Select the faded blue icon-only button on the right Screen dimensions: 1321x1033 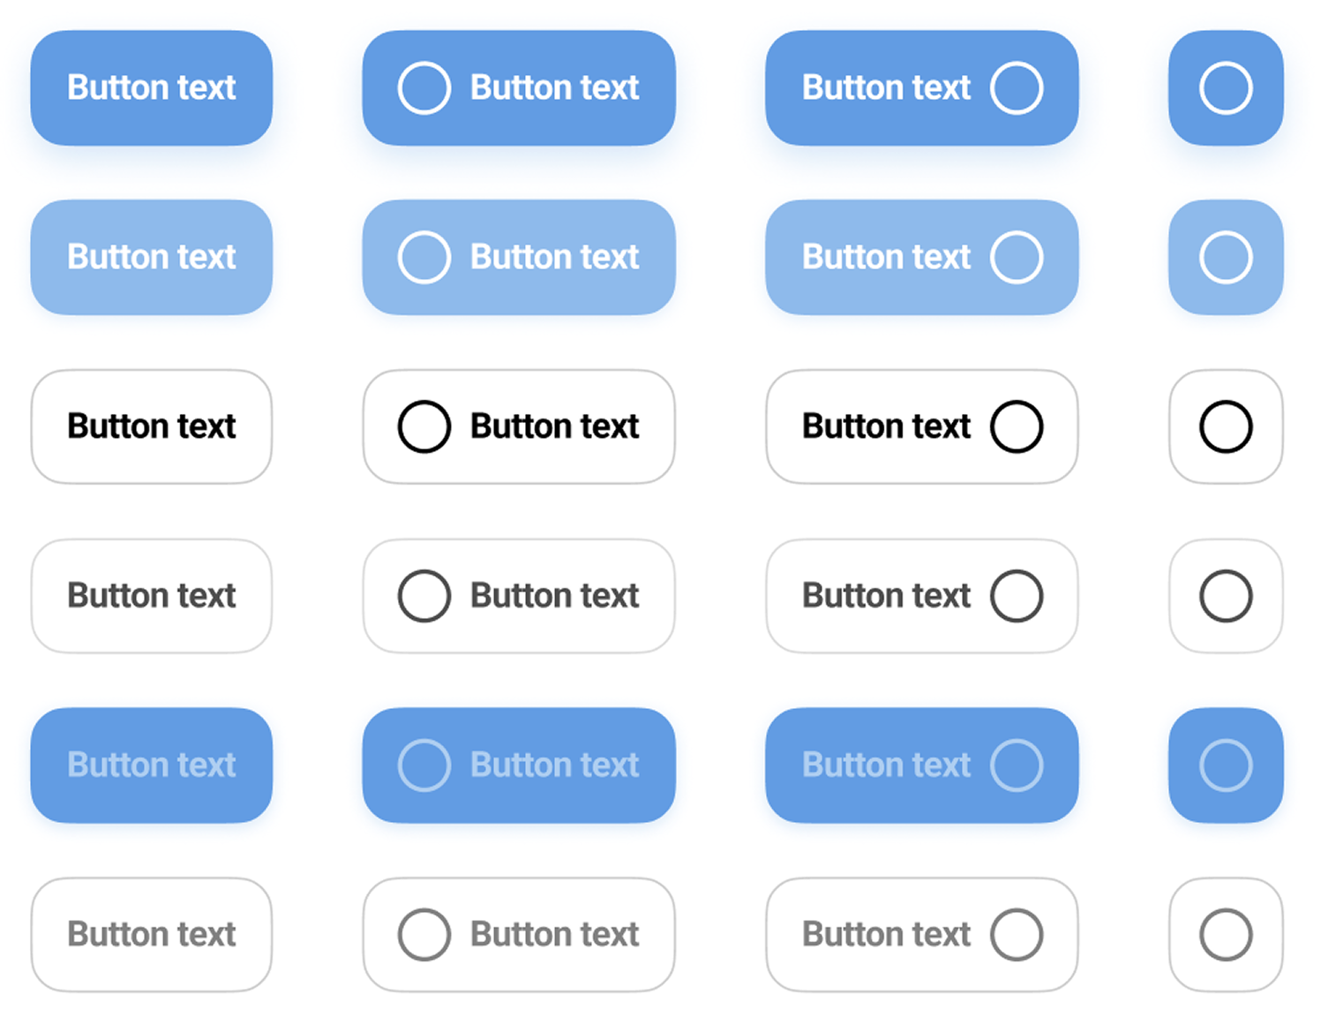[1226, 765]
